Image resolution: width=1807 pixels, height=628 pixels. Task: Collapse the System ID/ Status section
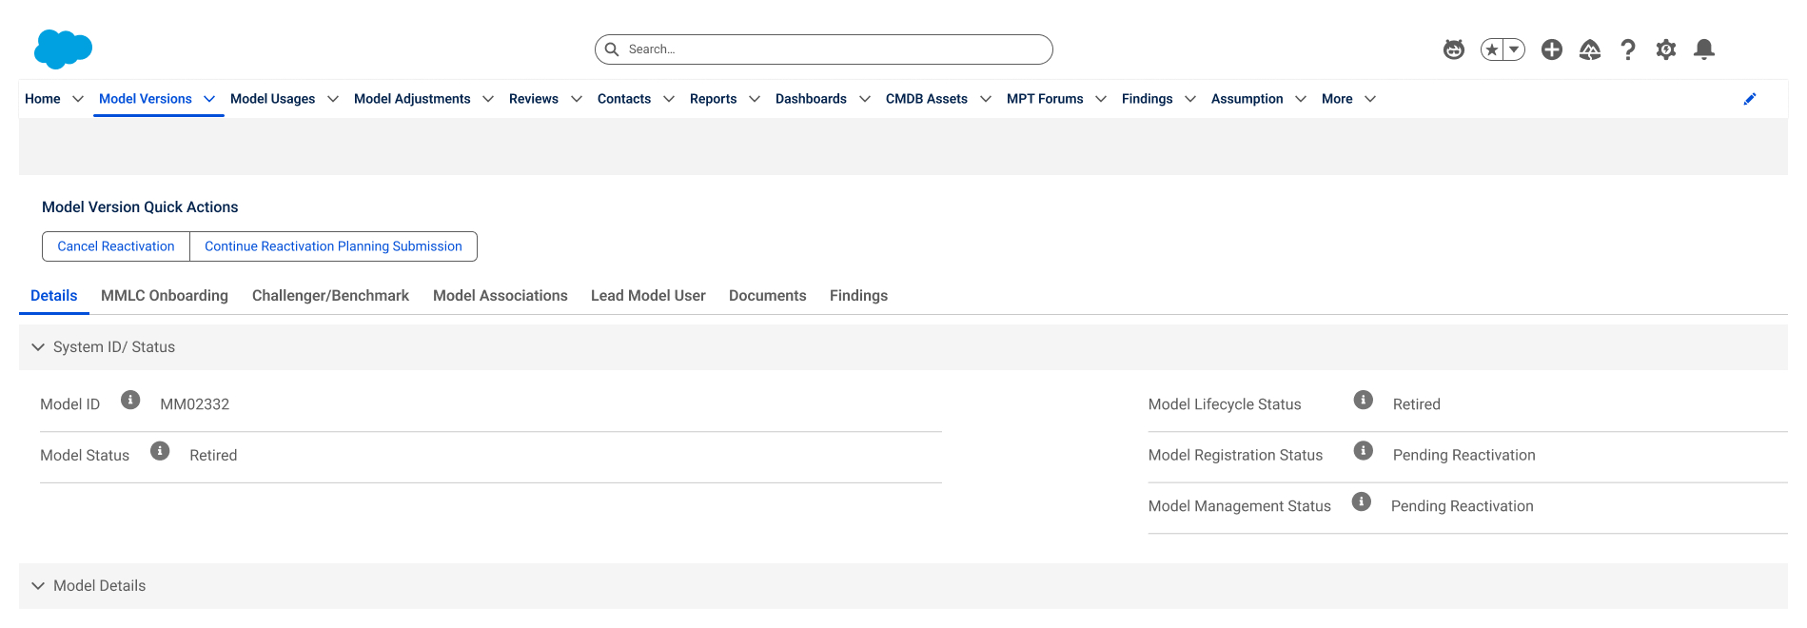tap(38, 347)
